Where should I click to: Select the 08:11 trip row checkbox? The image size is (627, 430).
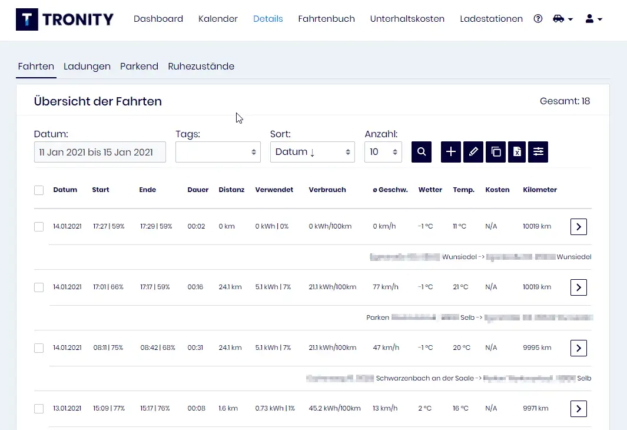pos(39,348)
